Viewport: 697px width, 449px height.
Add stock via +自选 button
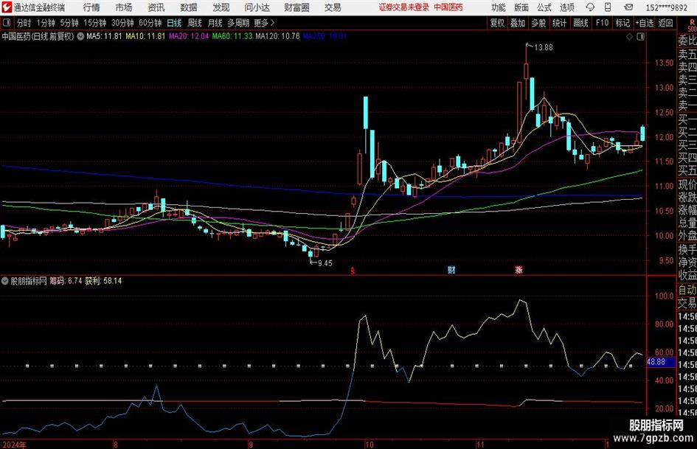[645, 23]
